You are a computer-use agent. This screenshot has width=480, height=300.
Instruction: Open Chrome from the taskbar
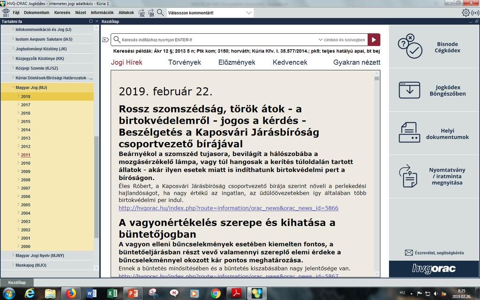click(x=216, y=293)
